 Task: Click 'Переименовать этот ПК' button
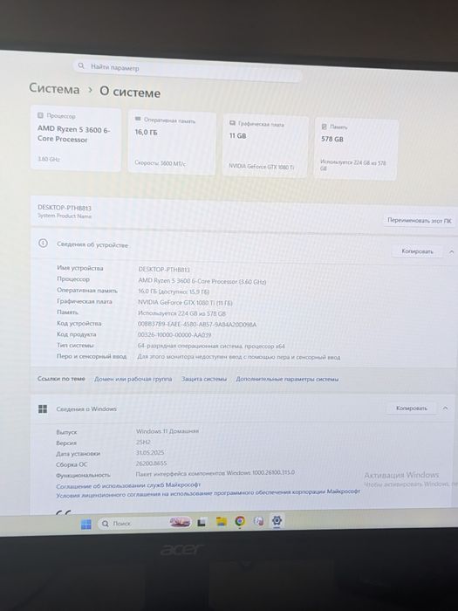(x=420, y=221)
